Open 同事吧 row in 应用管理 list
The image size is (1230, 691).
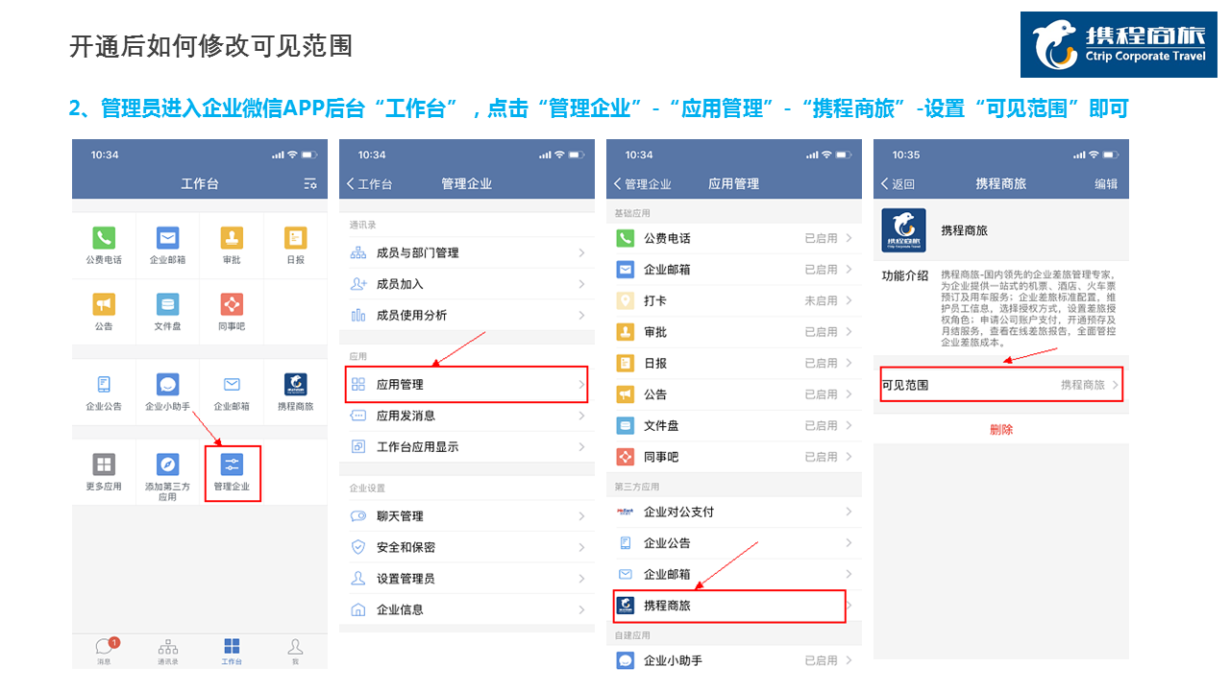coord(734,457)
